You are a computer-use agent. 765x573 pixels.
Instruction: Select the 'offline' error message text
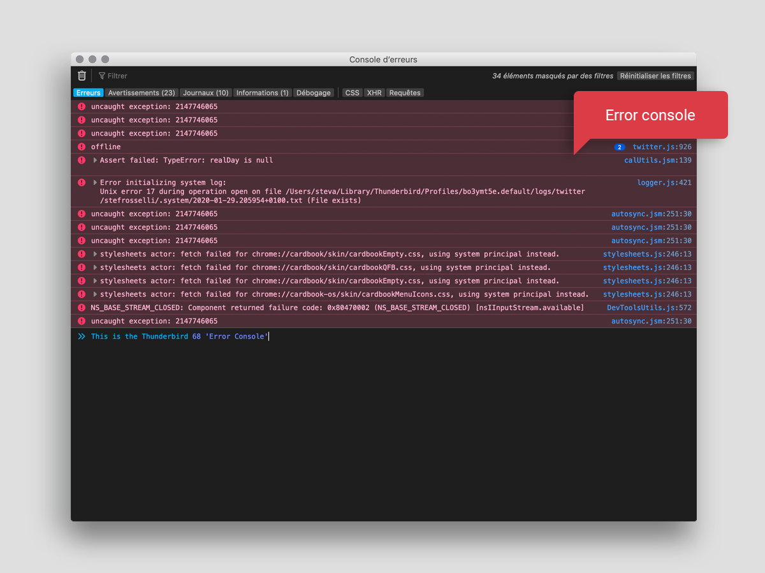point(106,147)
